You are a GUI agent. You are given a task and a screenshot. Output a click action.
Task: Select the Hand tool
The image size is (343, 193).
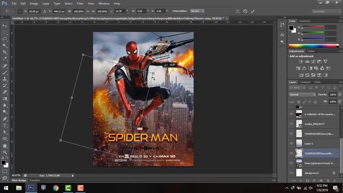click(x=5, y=146)
